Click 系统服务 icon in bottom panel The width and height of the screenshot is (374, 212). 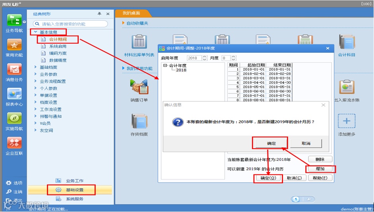(x=58, y=199)
